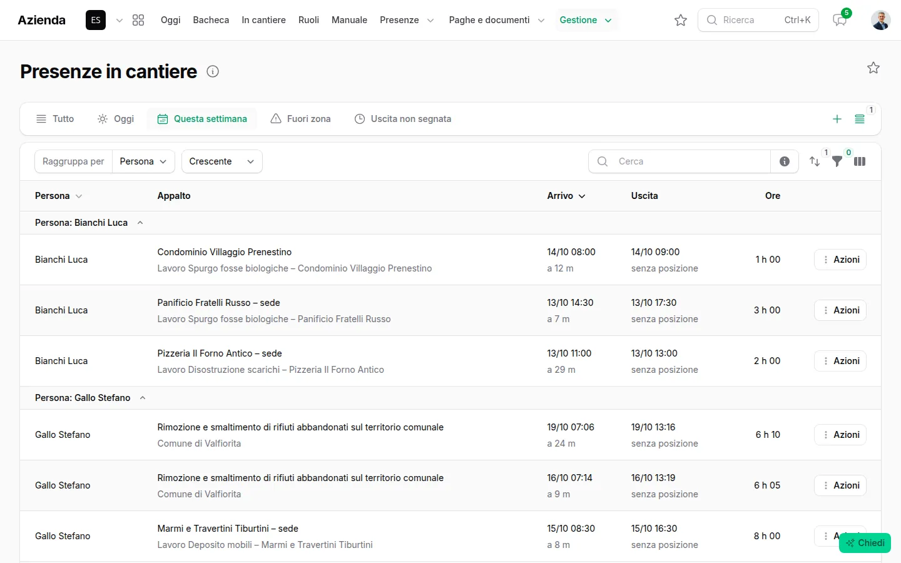The image size is (901, 563).
Task: Open the apps grid icon
Action: click(138, 20)
